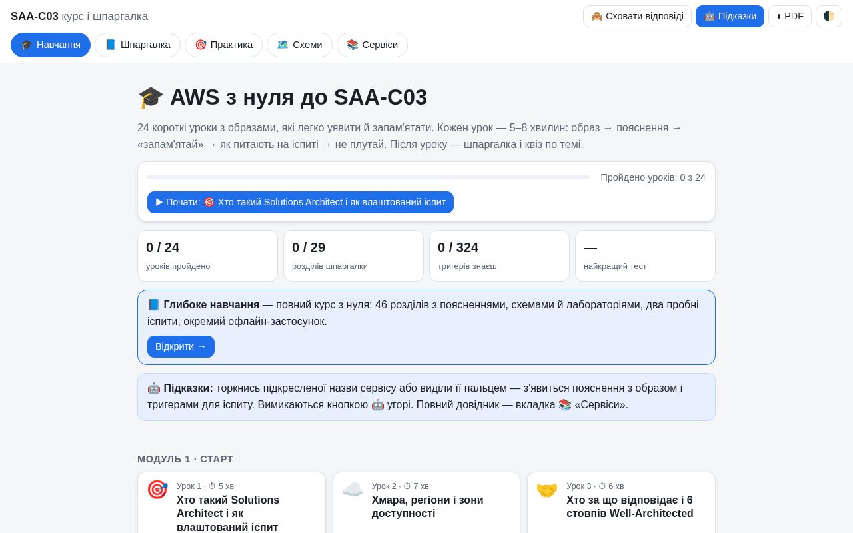Open Lesson 3 Хто за що відповідає

[x=621, y=503]
